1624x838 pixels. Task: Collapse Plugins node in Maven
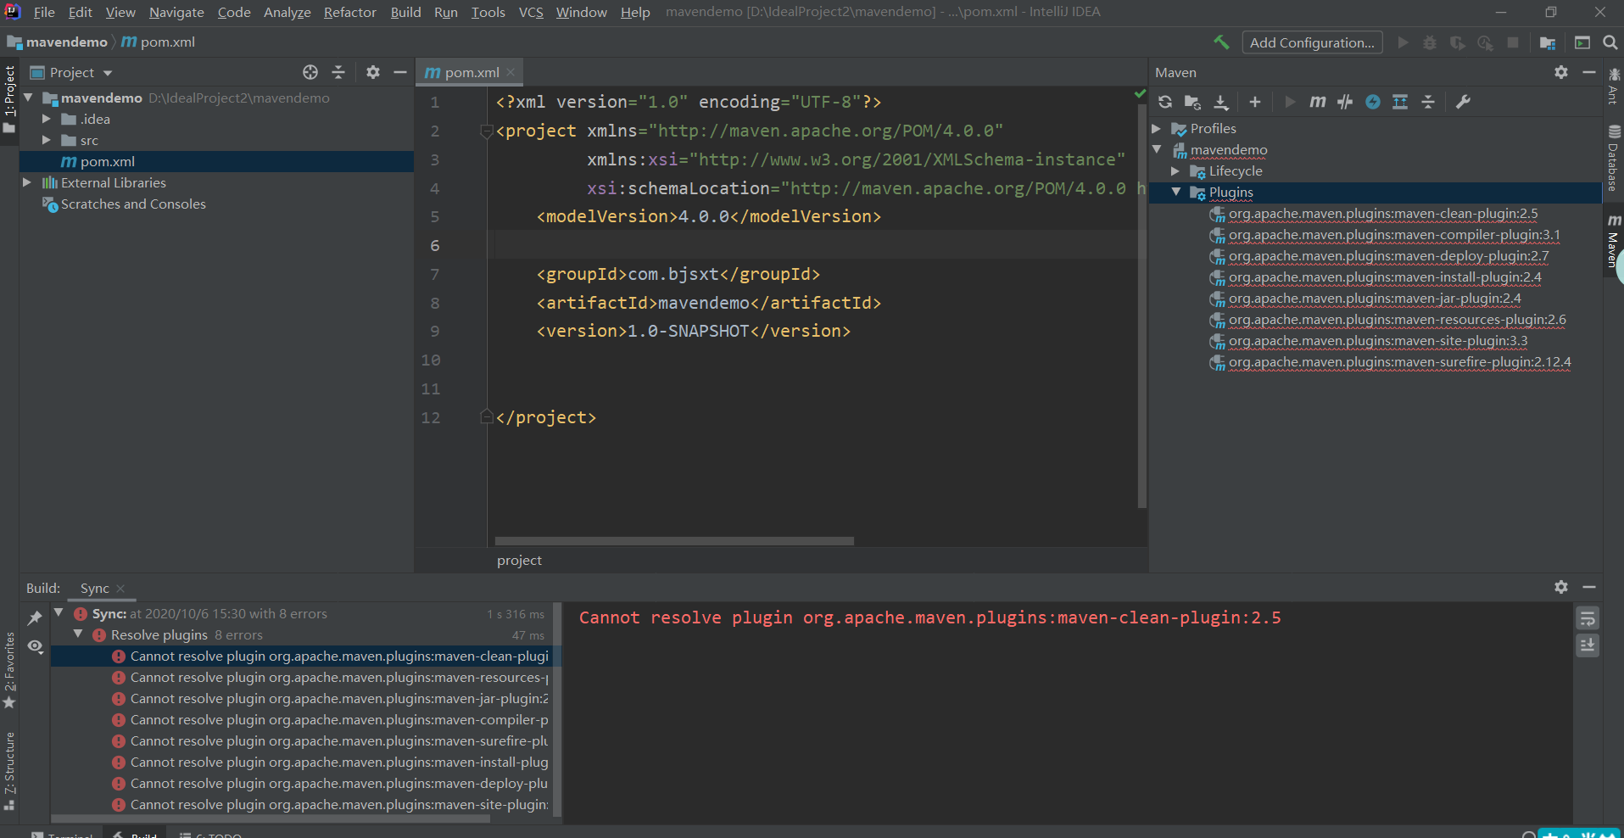click(1175, 192)
